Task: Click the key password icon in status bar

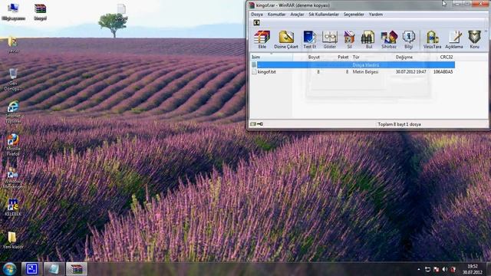Action: (260, 124)
